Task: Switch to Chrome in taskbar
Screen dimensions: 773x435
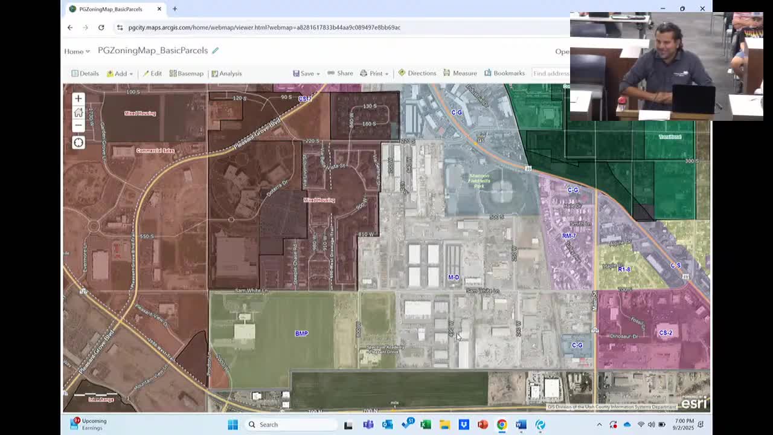Action: coord(502,425)
